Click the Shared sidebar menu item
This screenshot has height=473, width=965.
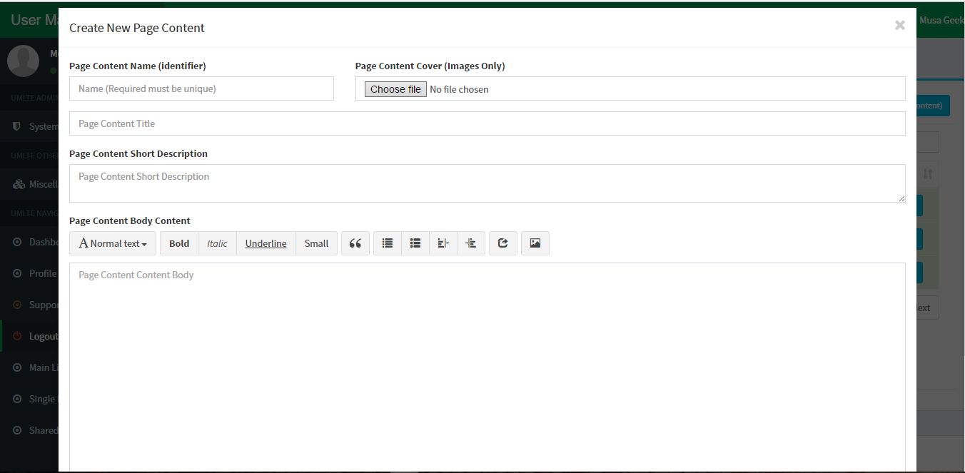pyautogui.click(x=29, y=430)
